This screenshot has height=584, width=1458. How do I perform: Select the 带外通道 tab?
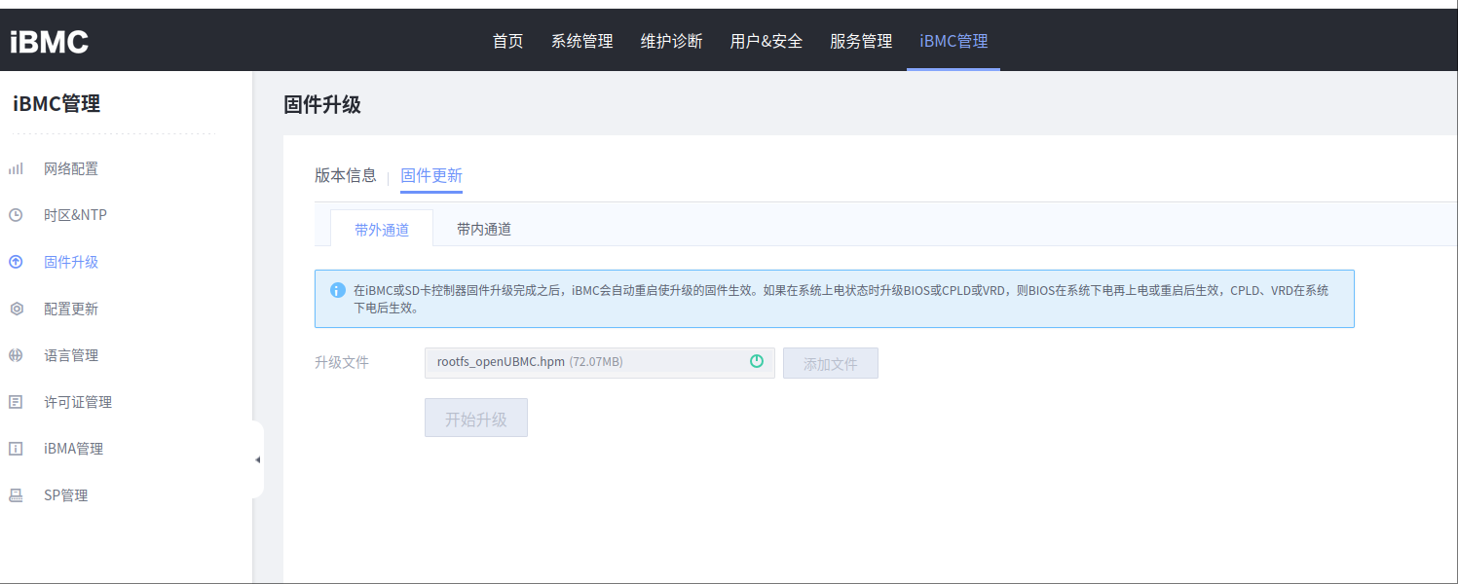pyautogui.click(x=382, y=230)
